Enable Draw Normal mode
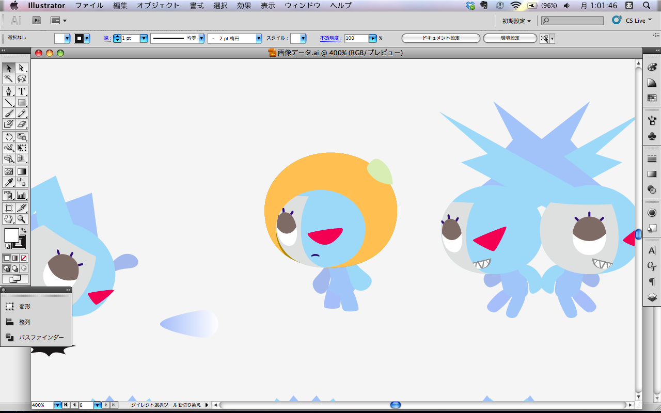 coord(7,268)
